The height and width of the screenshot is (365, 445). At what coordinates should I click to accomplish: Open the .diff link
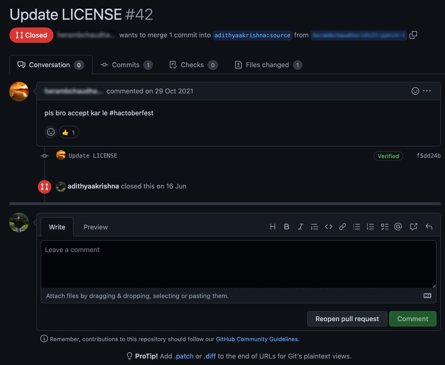(210, 356)
